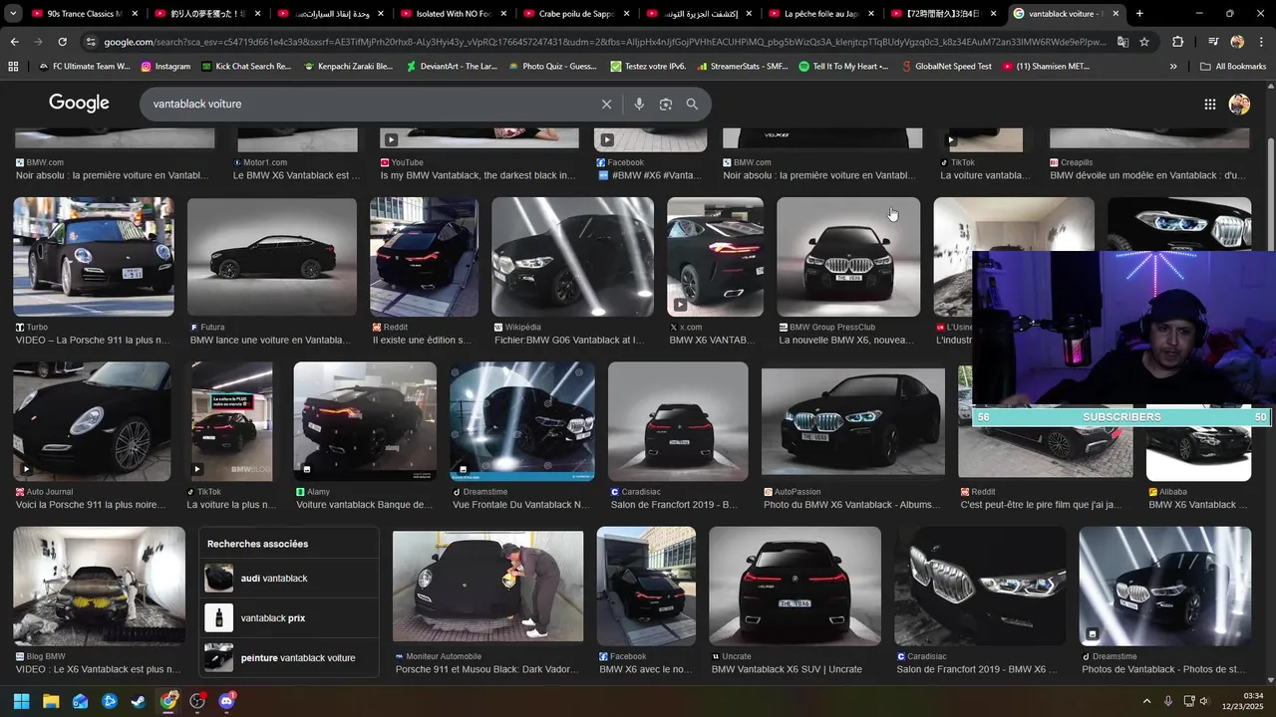Open the Uncrate BMW Vantablack X6 SUV image
The width and height of the screenshot is (1276, 717).
tap(795, 586)
